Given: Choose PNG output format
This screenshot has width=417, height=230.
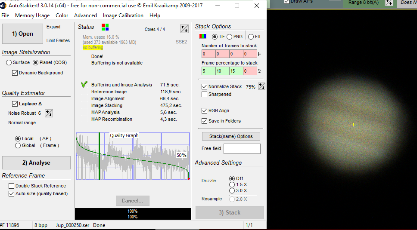Looking at the screenshot, I should point(230,37).
